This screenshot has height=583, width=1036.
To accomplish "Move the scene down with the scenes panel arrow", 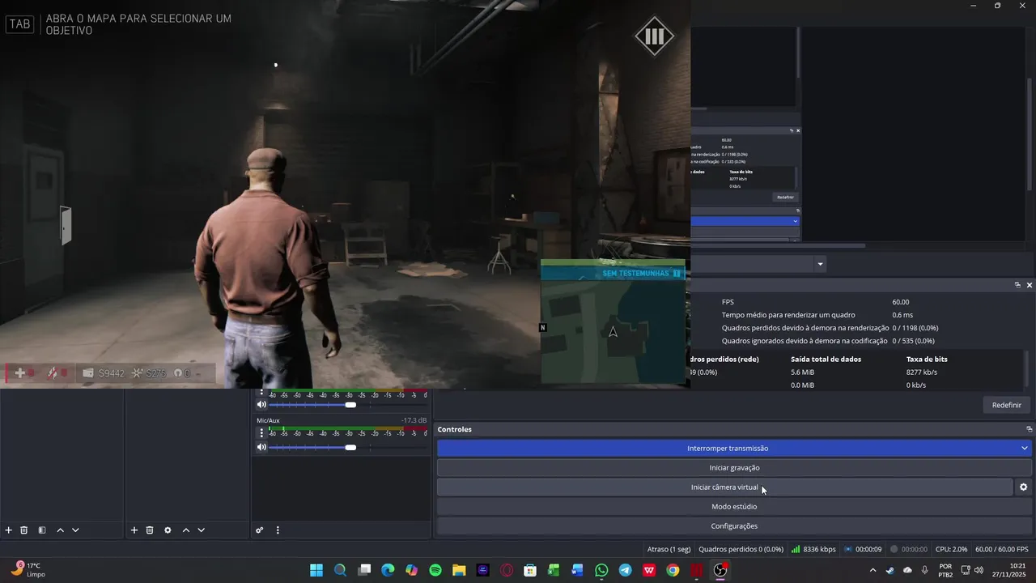I will tap(75, 530).
